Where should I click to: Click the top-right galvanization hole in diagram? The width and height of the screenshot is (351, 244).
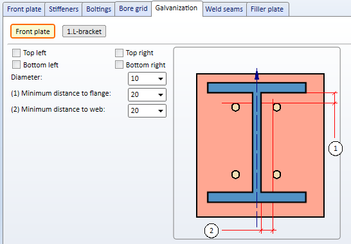click(x=277, y=107)
